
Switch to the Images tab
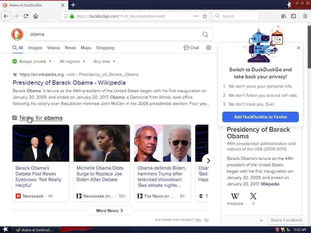35,48
